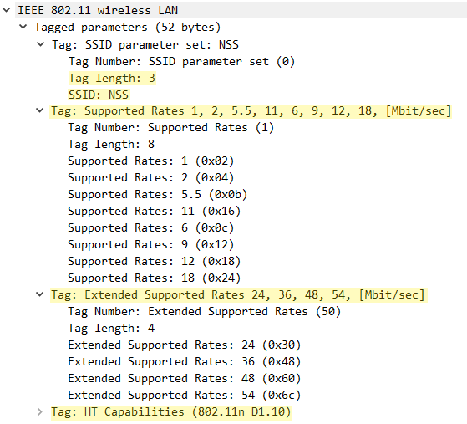Select the Tag length: 4 row
Image resolution: width=467 pixels, height=424 pixels.
pos(111,329)
